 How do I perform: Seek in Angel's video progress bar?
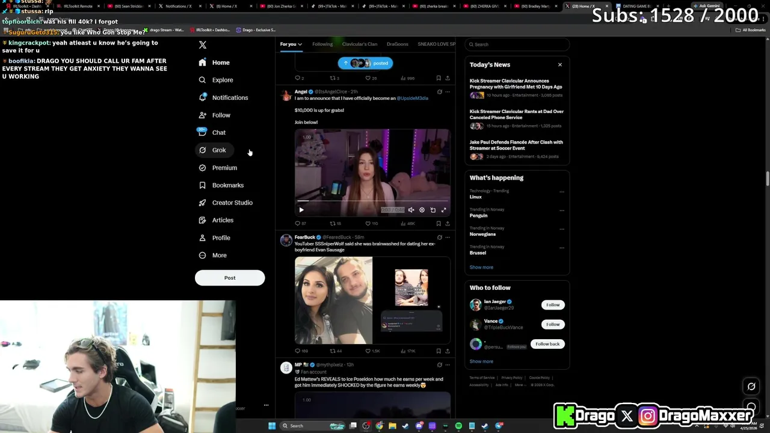click(x=372, y=201)
